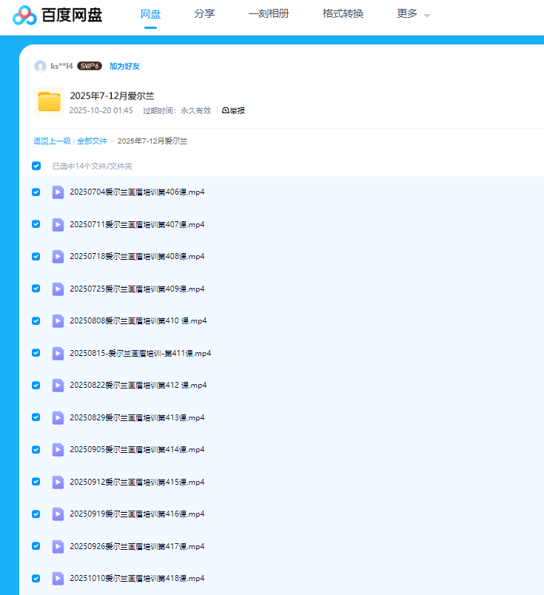Click video icon for lesson 417 file
The width and height of the screenshot is (544, 595).
(x=58, y=546)
